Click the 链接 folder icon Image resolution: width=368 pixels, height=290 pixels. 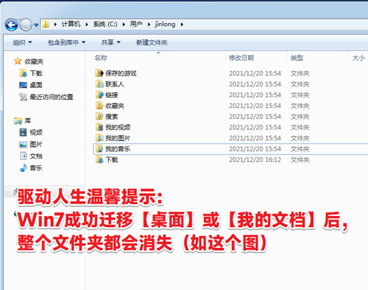tap(100, 95)
